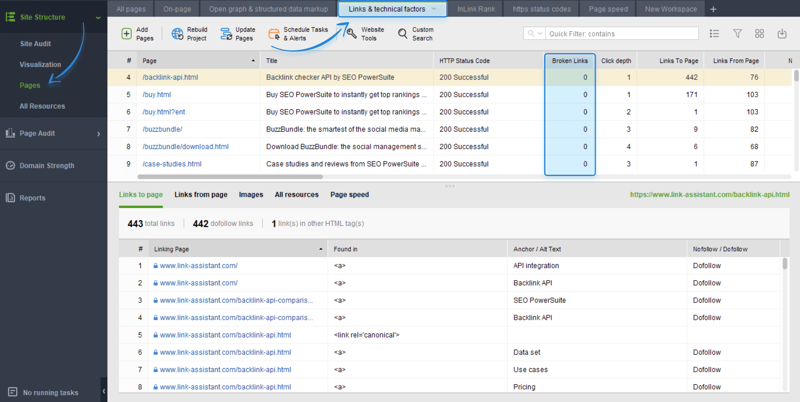Expand the Page Audit section chevron
The image size is (800, 402).
point(99,134)
